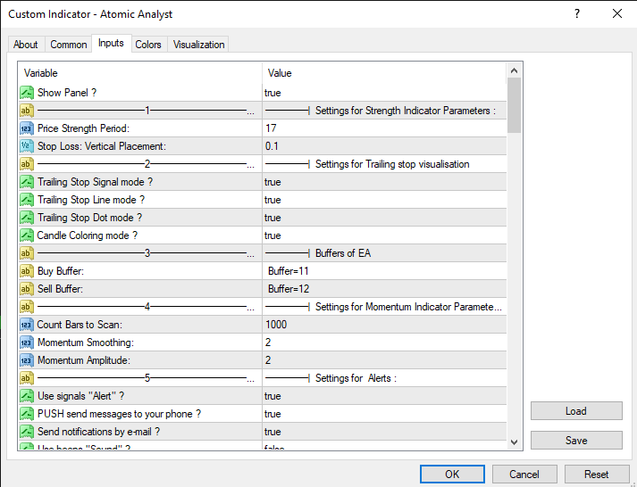Toggle the Use signals "Alert" value
Viewport: 637px width, 487px height.
(384, 396)
